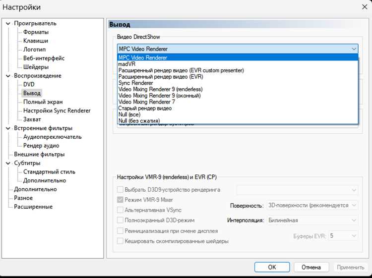The width and height of the screenshot is (372, 278).
Task: Open Стандартный стиль subtitle settings
Action: point(49,172)
